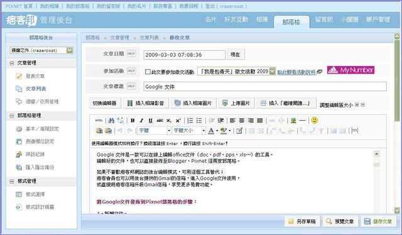Image resolution: width=402 pixels, height=235 pixels.
Task: Enlarge editor area with plus icon
Action: [357, 105]
